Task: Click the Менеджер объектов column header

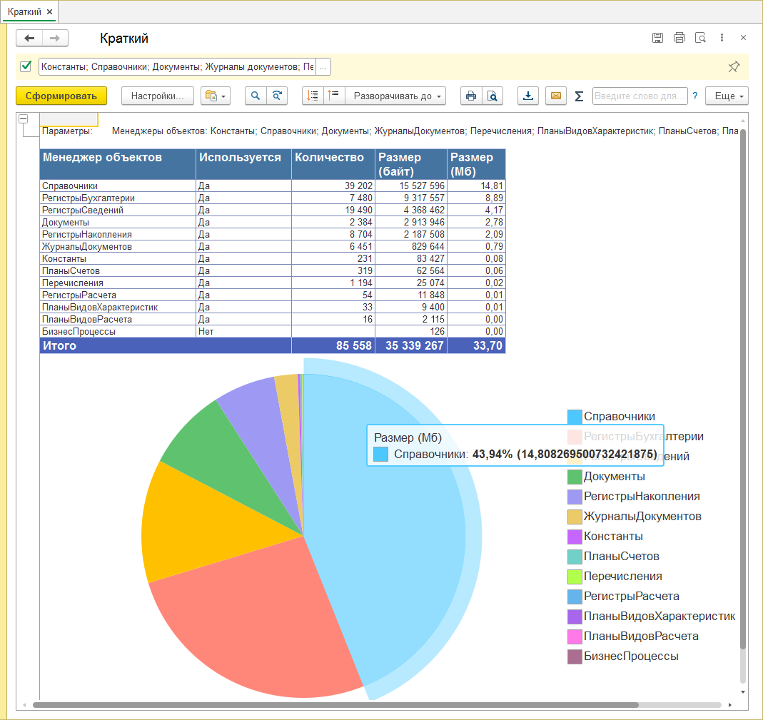Action: pyautogui.click(x=118, y=164)
